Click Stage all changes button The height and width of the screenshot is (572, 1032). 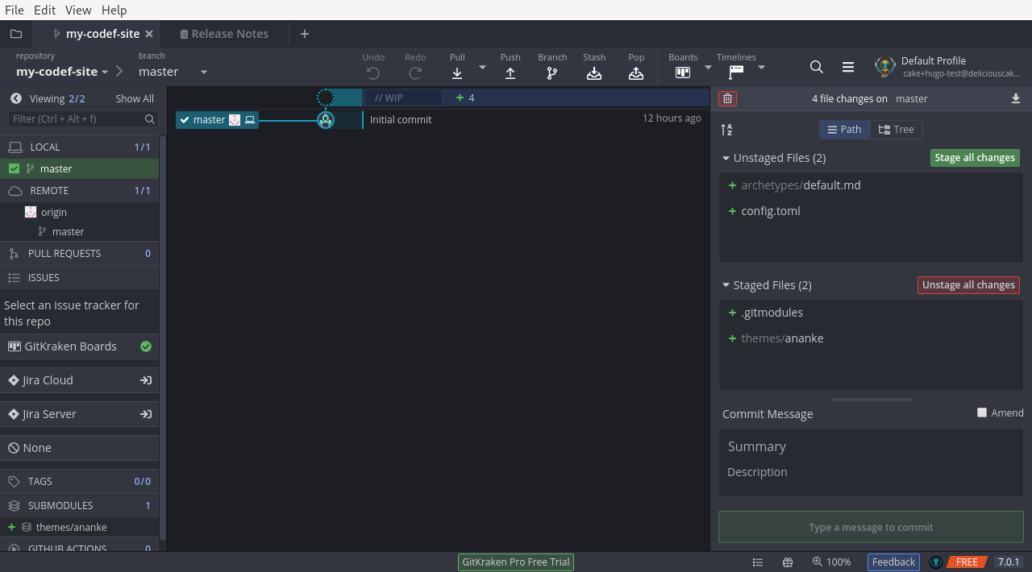(x=975, y=158)
